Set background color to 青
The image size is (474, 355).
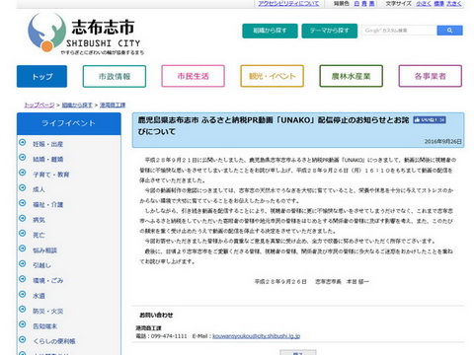[x=364, y=3]
